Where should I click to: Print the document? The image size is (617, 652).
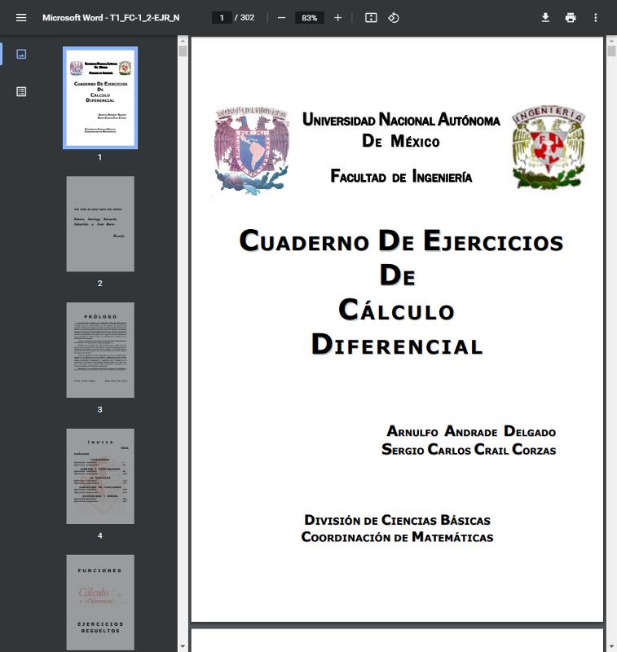point(571,18)
